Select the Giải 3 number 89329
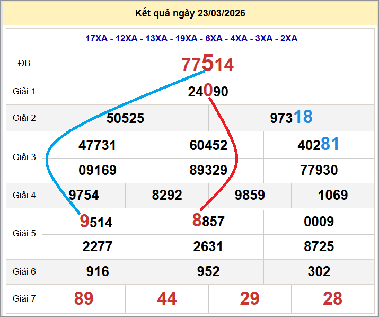This screenshot has height=317, width=379. (208, 170)
